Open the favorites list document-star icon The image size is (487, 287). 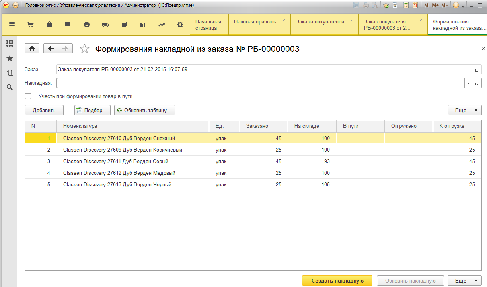click(x=395, y=5)
